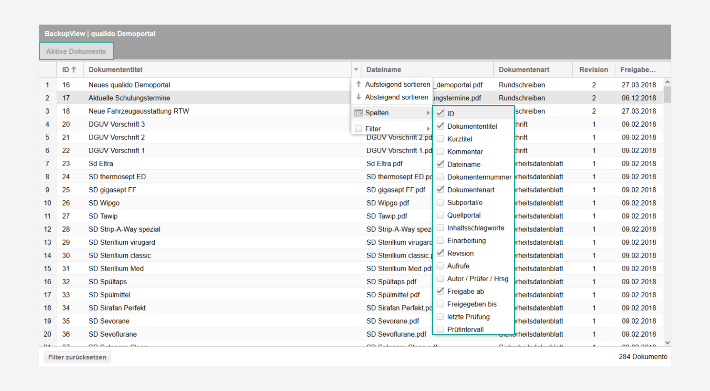Screen dimensions: 710x391
Task: Select row Aktuelle Schulungstermine
Action: pos(129,98)
